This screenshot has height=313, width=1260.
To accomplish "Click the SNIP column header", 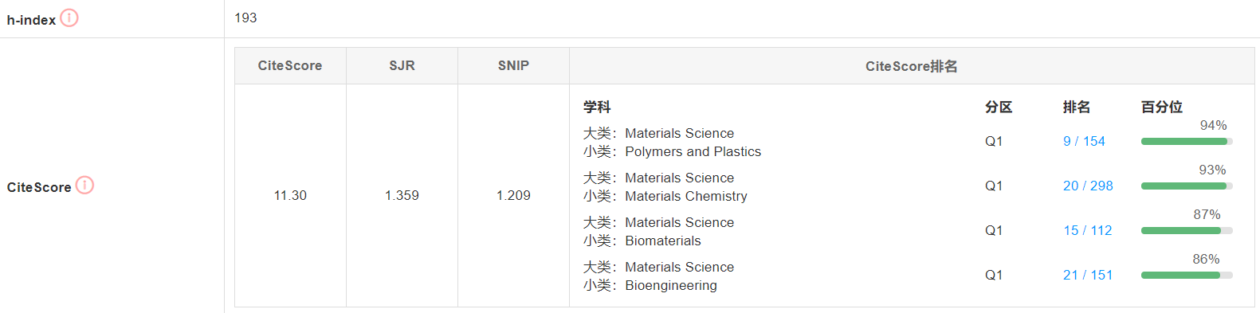I will pos(513,65).
